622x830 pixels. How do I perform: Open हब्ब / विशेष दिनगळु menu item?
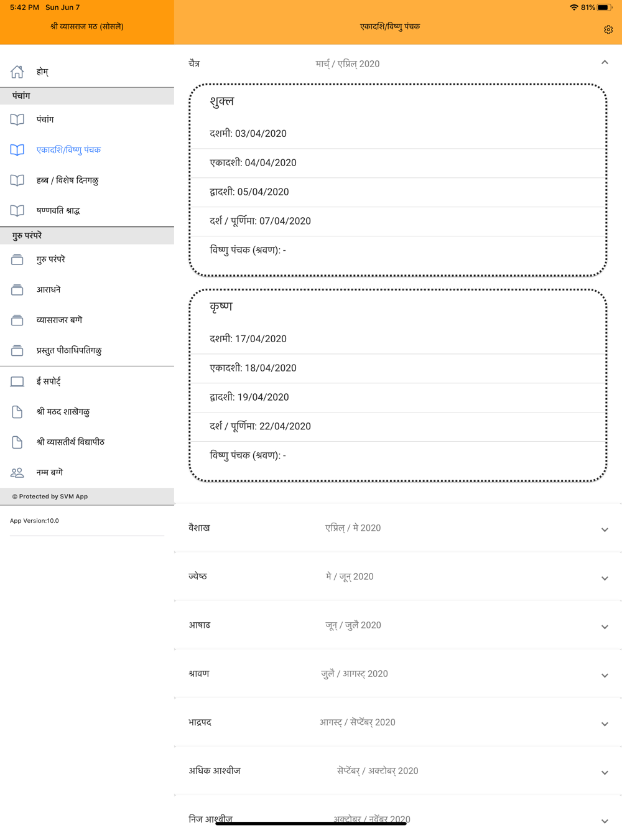point(67,180)
